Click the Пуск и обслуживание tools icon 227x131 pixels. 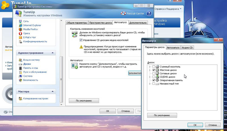(x=20, y=72)
